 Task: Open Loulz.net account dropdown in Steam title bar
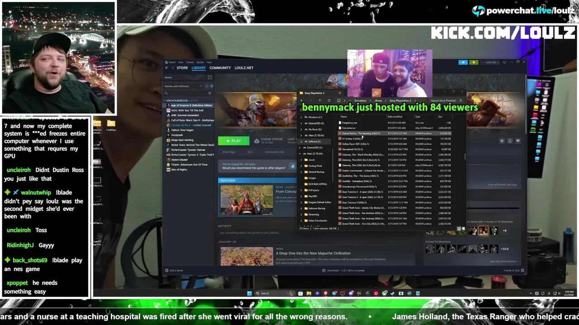(490, 62)
